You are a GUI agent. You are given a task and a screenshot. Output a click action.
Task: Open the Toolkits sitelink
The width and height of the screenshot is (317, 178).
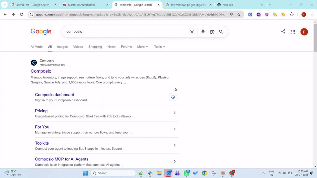(x=42, y=143)
